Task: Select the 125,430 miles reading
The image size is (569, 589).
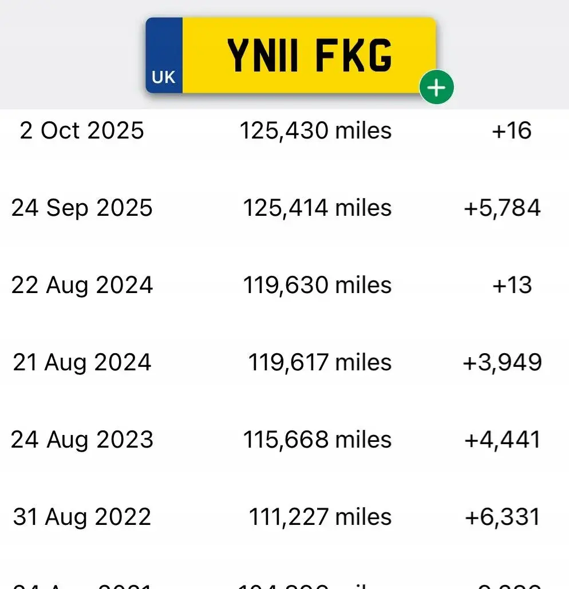Action: click(x=315, y=131)
